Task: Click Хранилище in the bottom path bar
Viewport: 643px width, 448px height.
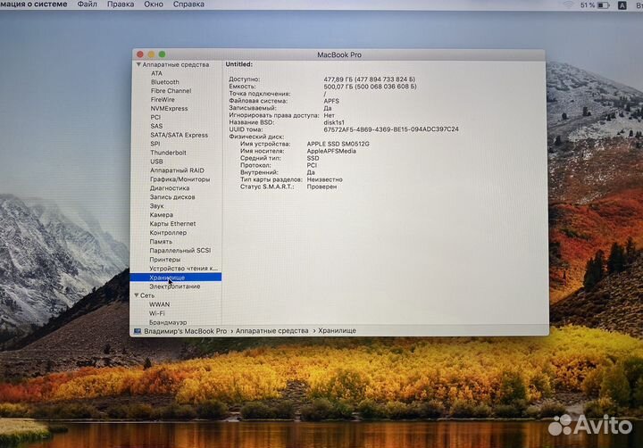Action: tap(337, 331)
